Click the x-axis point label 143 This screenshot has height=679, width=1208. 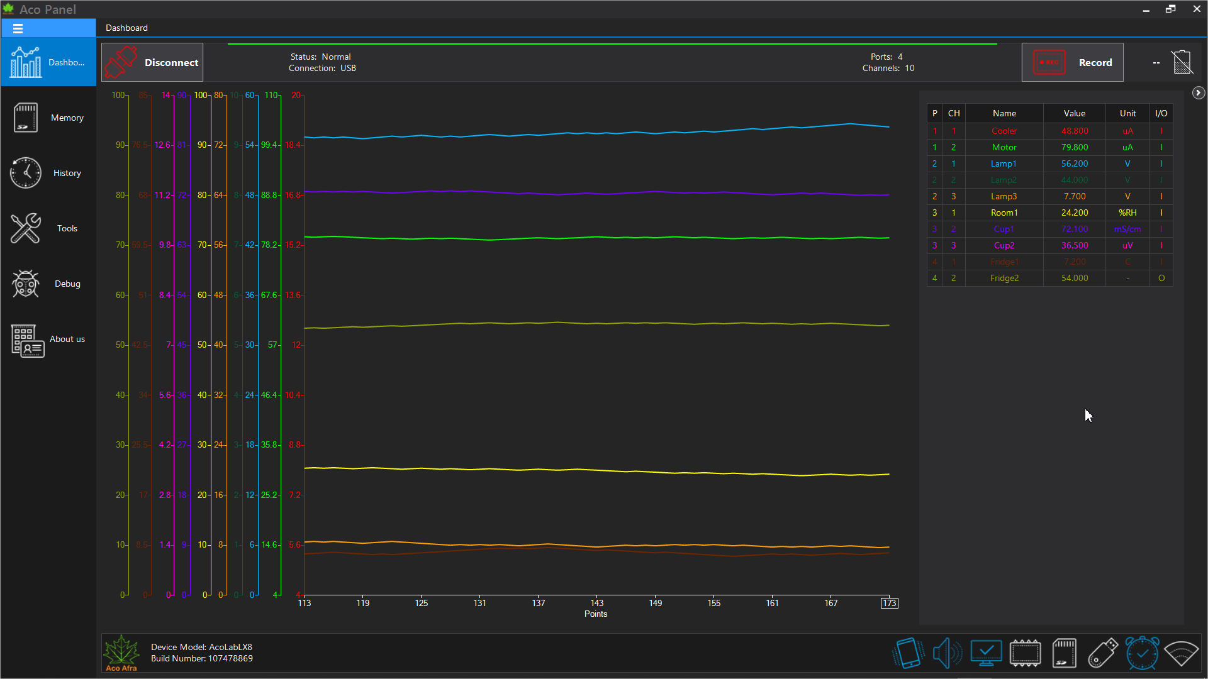(x=597, y=603)
